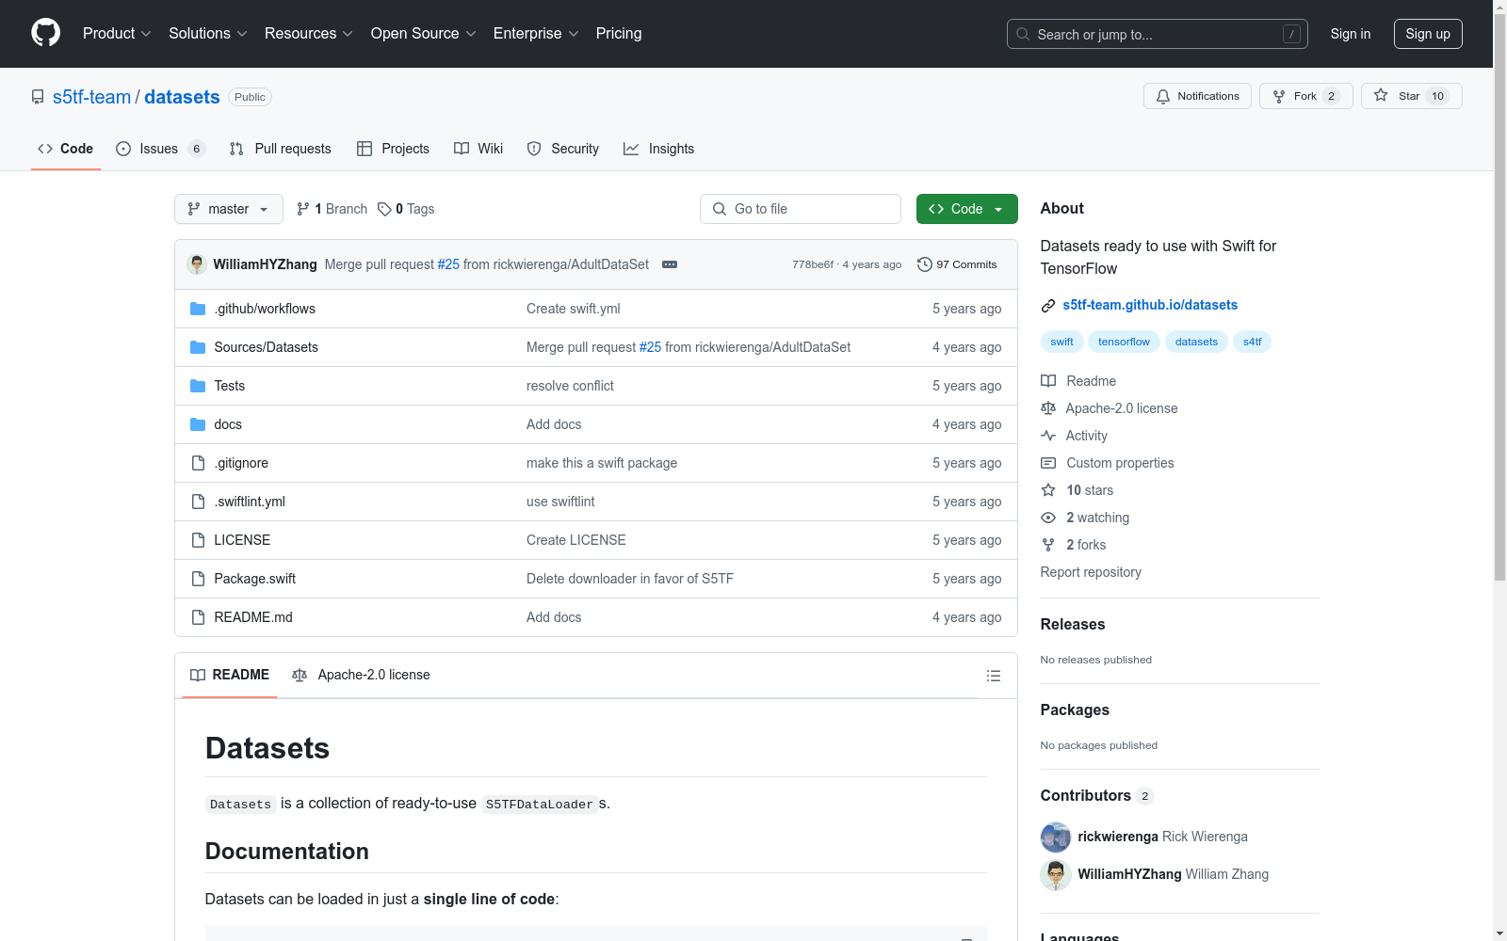
Task: Click the Sign in link
Action: (1351, 34)
